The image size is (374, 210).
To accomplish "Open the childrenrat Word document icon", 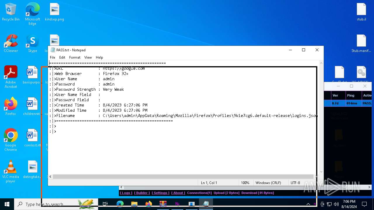I will click(32, 106).
